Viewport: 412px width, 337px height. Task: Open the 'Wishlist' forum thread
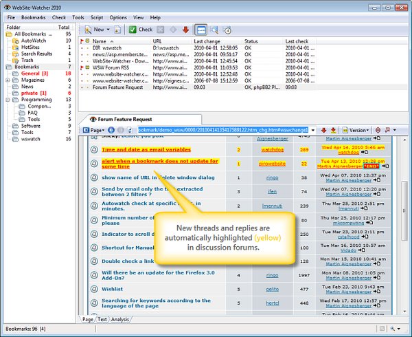(113, 290)
